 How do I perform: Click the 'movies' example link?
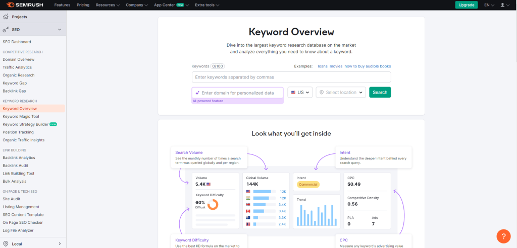[x=336, y=66]
